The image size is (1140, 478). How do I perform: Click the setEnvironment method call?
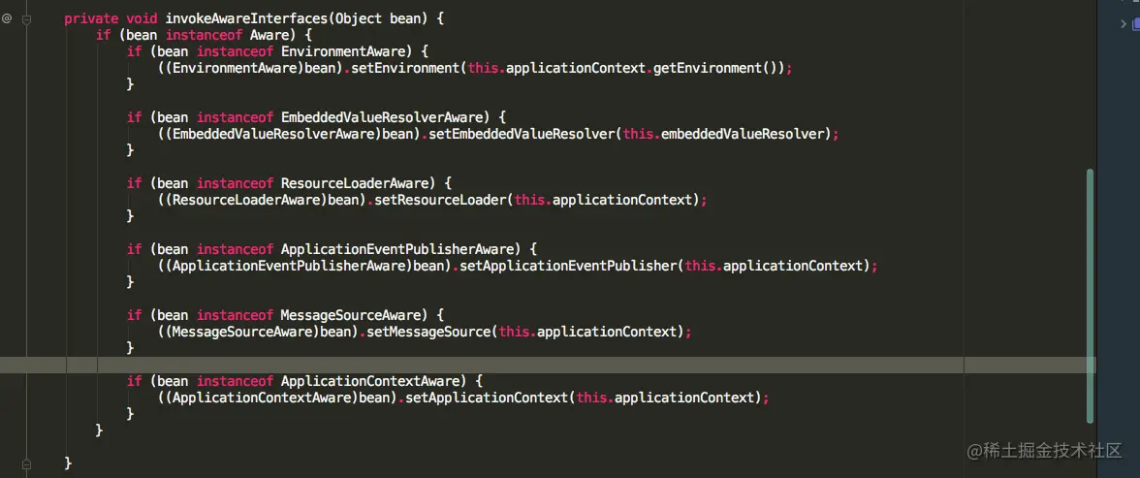pos(405,68)
